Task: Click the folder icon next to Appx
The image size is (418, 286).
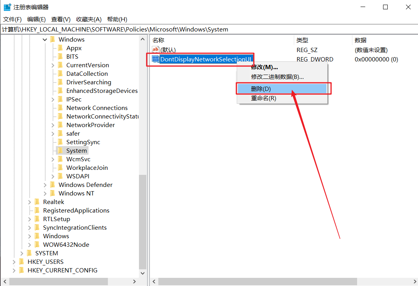Action: pos(60,48)
